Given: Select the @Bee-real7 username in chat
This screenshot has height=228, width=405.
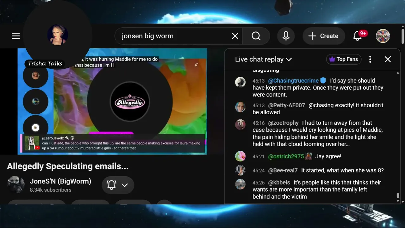Looking at the screenshot, I should tap(283, 170).
